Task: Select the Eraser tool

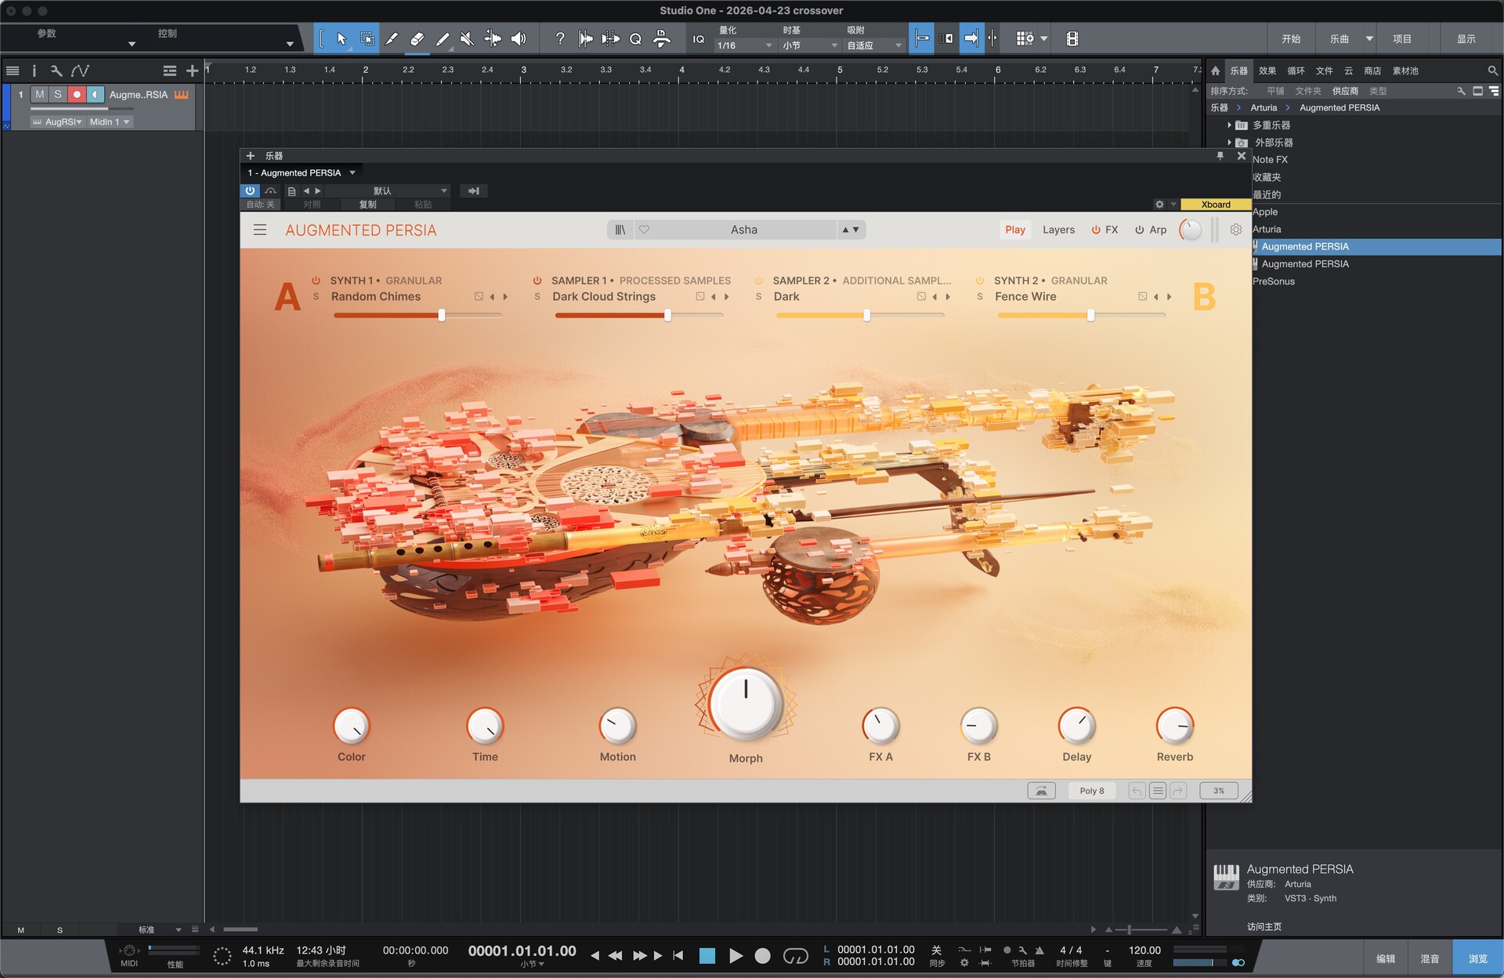Action: (x=417, y=38)
